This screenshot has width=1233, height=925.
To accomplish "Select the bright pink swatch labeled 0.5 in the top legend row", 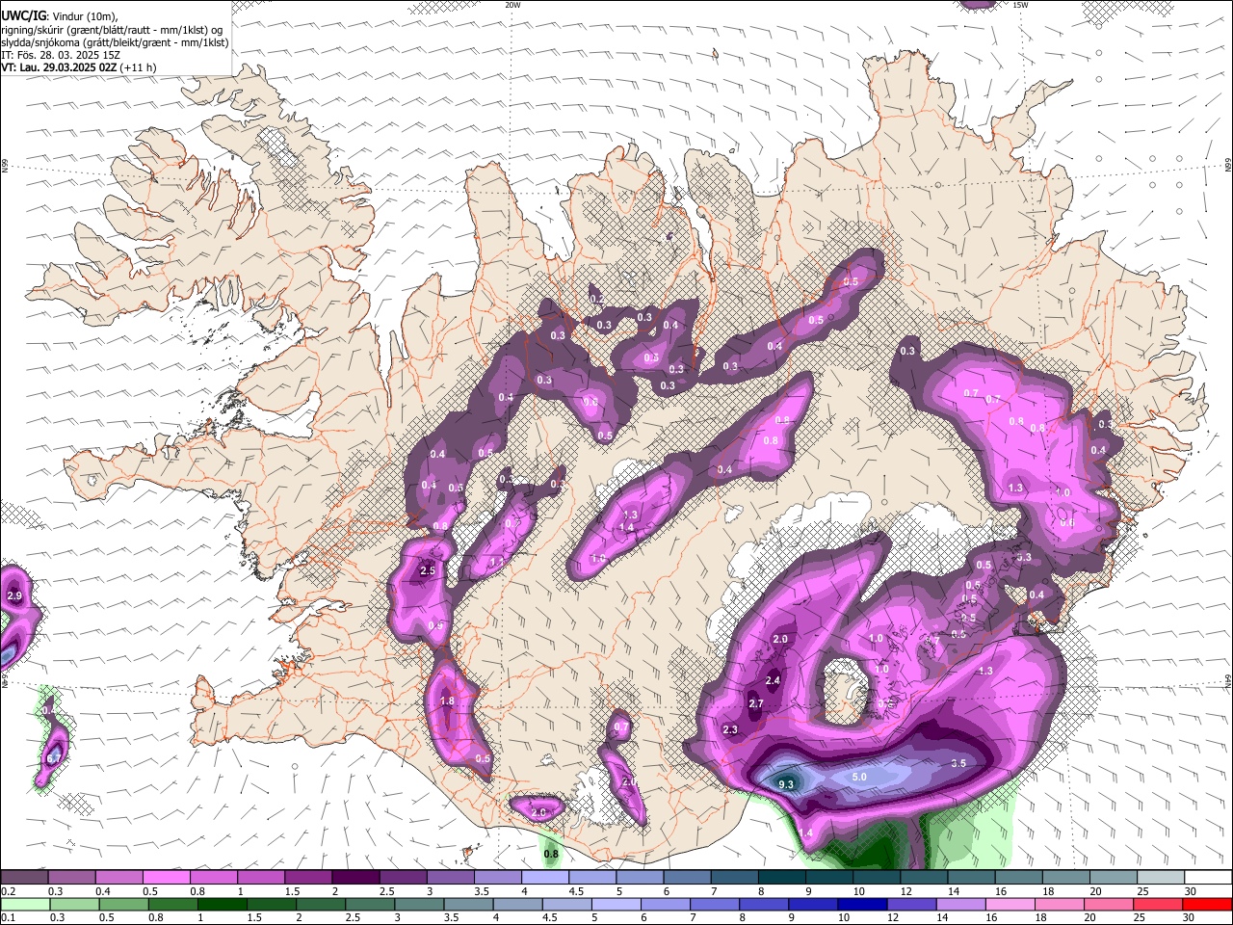I will 166,877.
